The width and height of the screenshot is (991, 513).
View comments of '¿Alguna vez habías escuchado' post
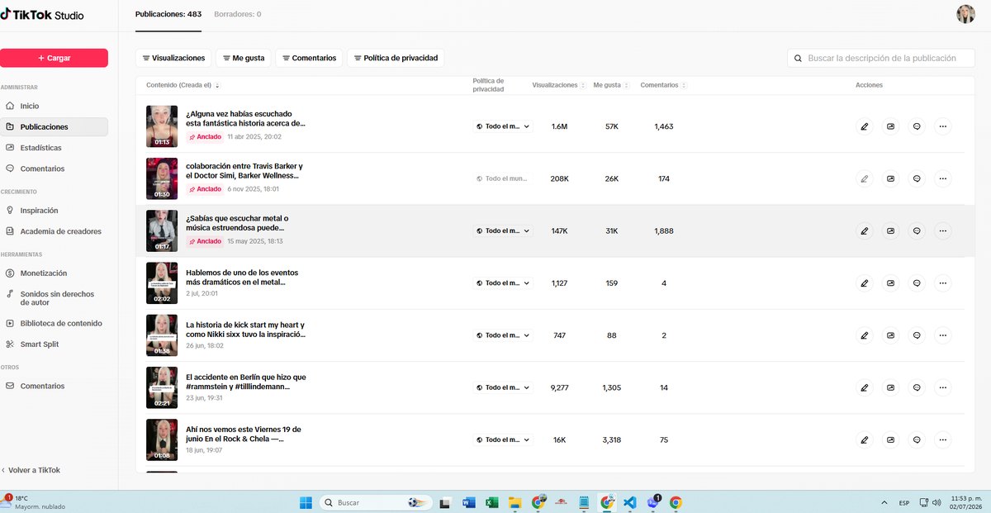coord(917,126)
